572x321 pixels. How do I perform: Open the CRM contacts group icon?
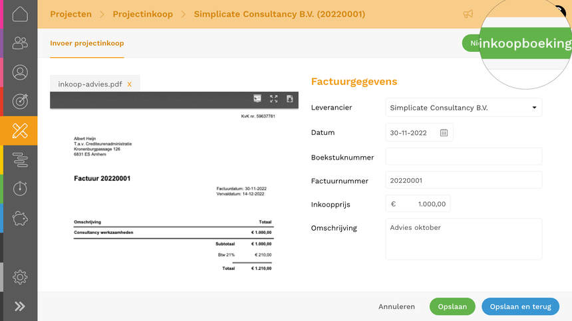tap(20, 43)
